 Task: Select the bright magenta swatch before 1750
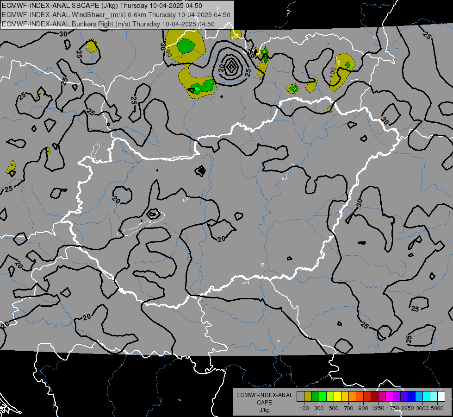tap(390, 397)
